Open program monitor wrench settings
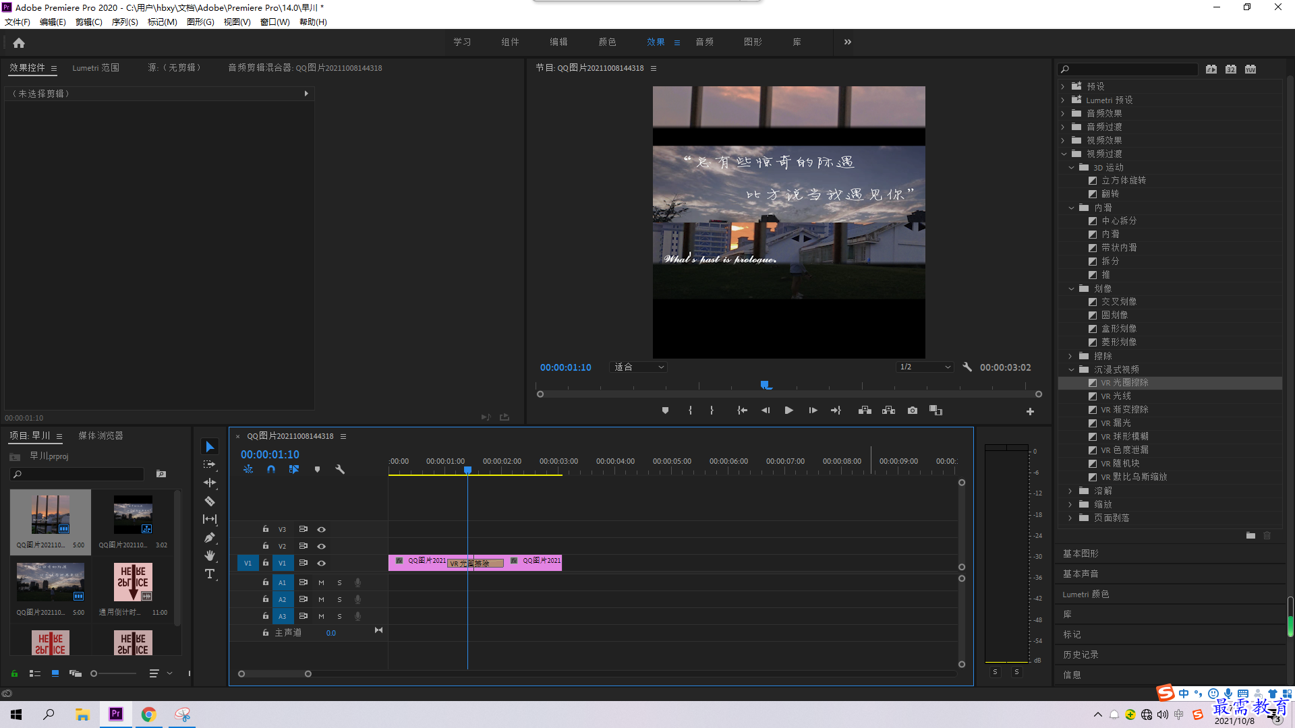Image resolution: width=1295 pixels, height=728 pixels. [x=967, y=367]
